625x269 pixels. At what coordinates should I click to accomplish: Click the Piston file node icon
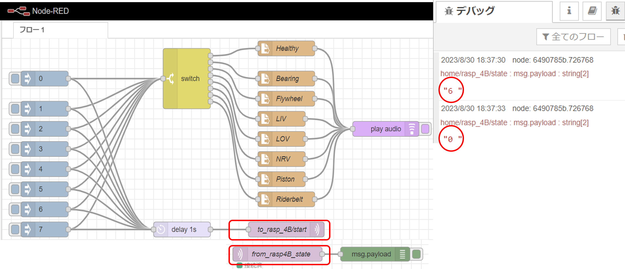265,179
